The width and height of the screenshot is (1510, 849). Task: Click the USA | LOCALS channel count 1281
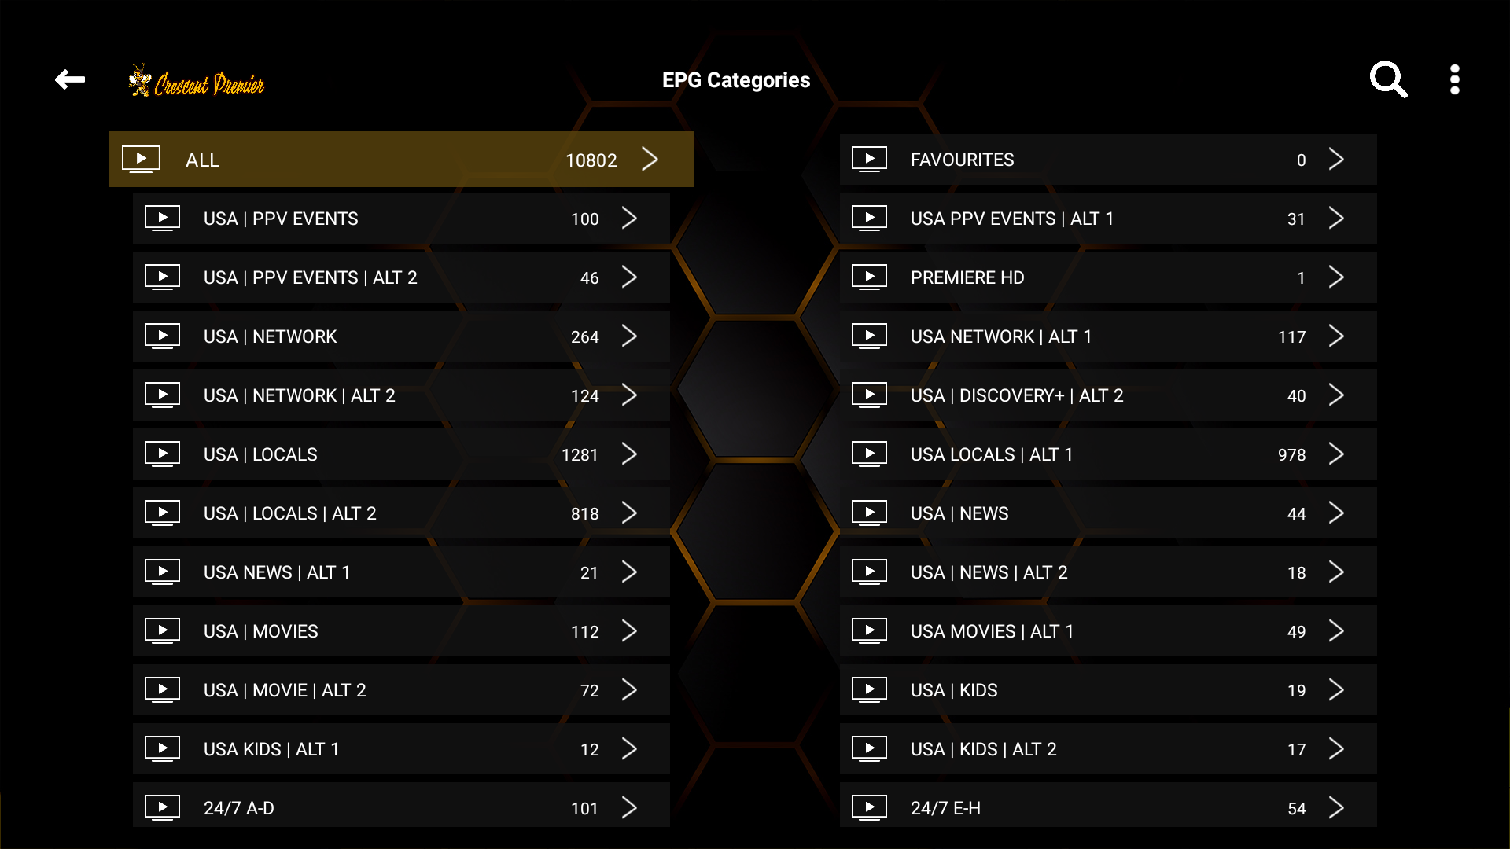coord(580,454)
